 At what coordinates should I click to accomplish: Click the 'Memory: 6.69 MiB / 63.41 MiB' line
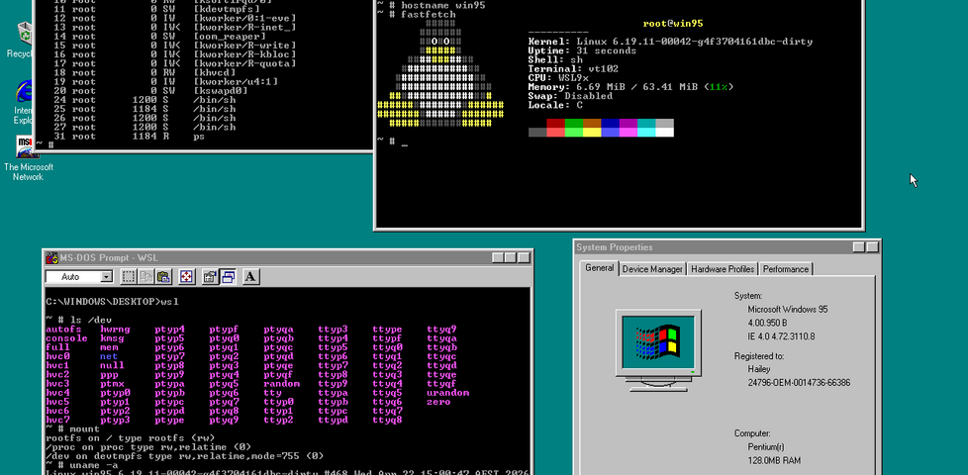630,87
